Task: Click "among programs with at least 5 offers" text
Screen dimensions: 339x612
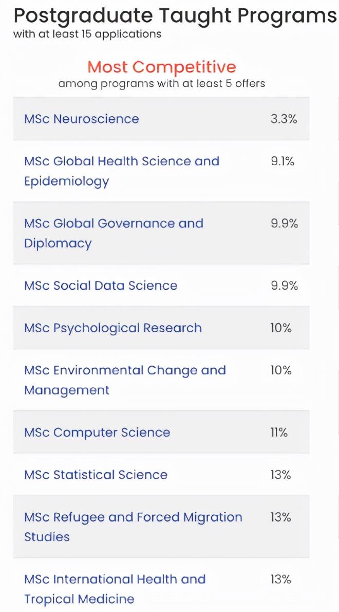Action: (161, 83)
